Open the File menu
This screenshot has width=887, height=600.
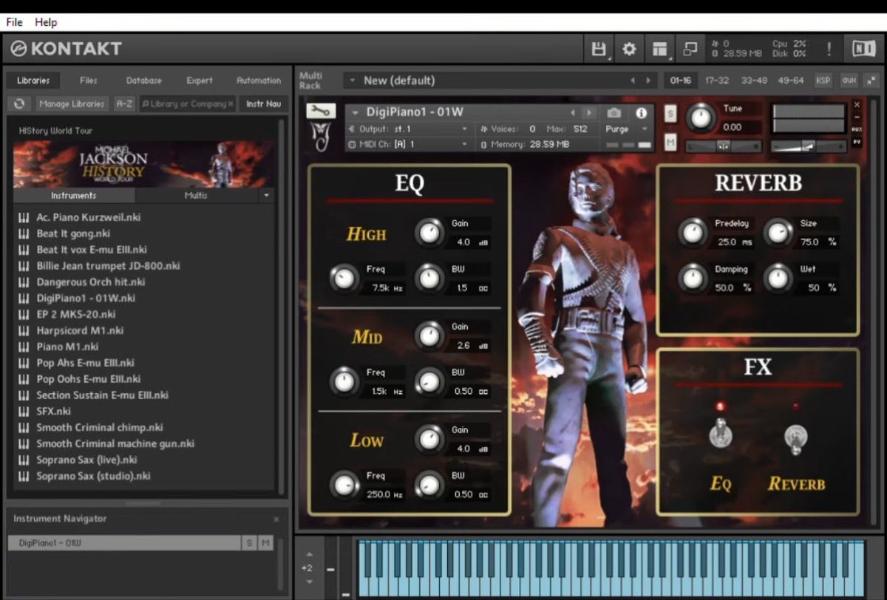(x=14, y=22)
